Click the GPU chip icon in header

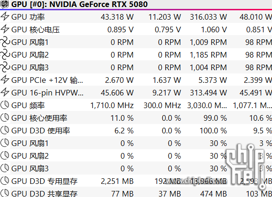tap(5, 4)
